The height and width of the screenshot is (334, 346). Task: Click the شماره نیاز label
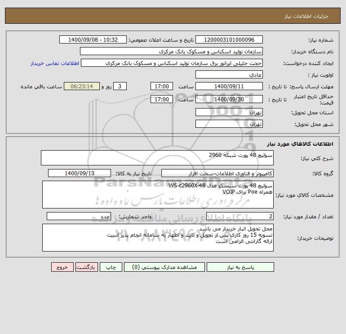click(321, 40)
